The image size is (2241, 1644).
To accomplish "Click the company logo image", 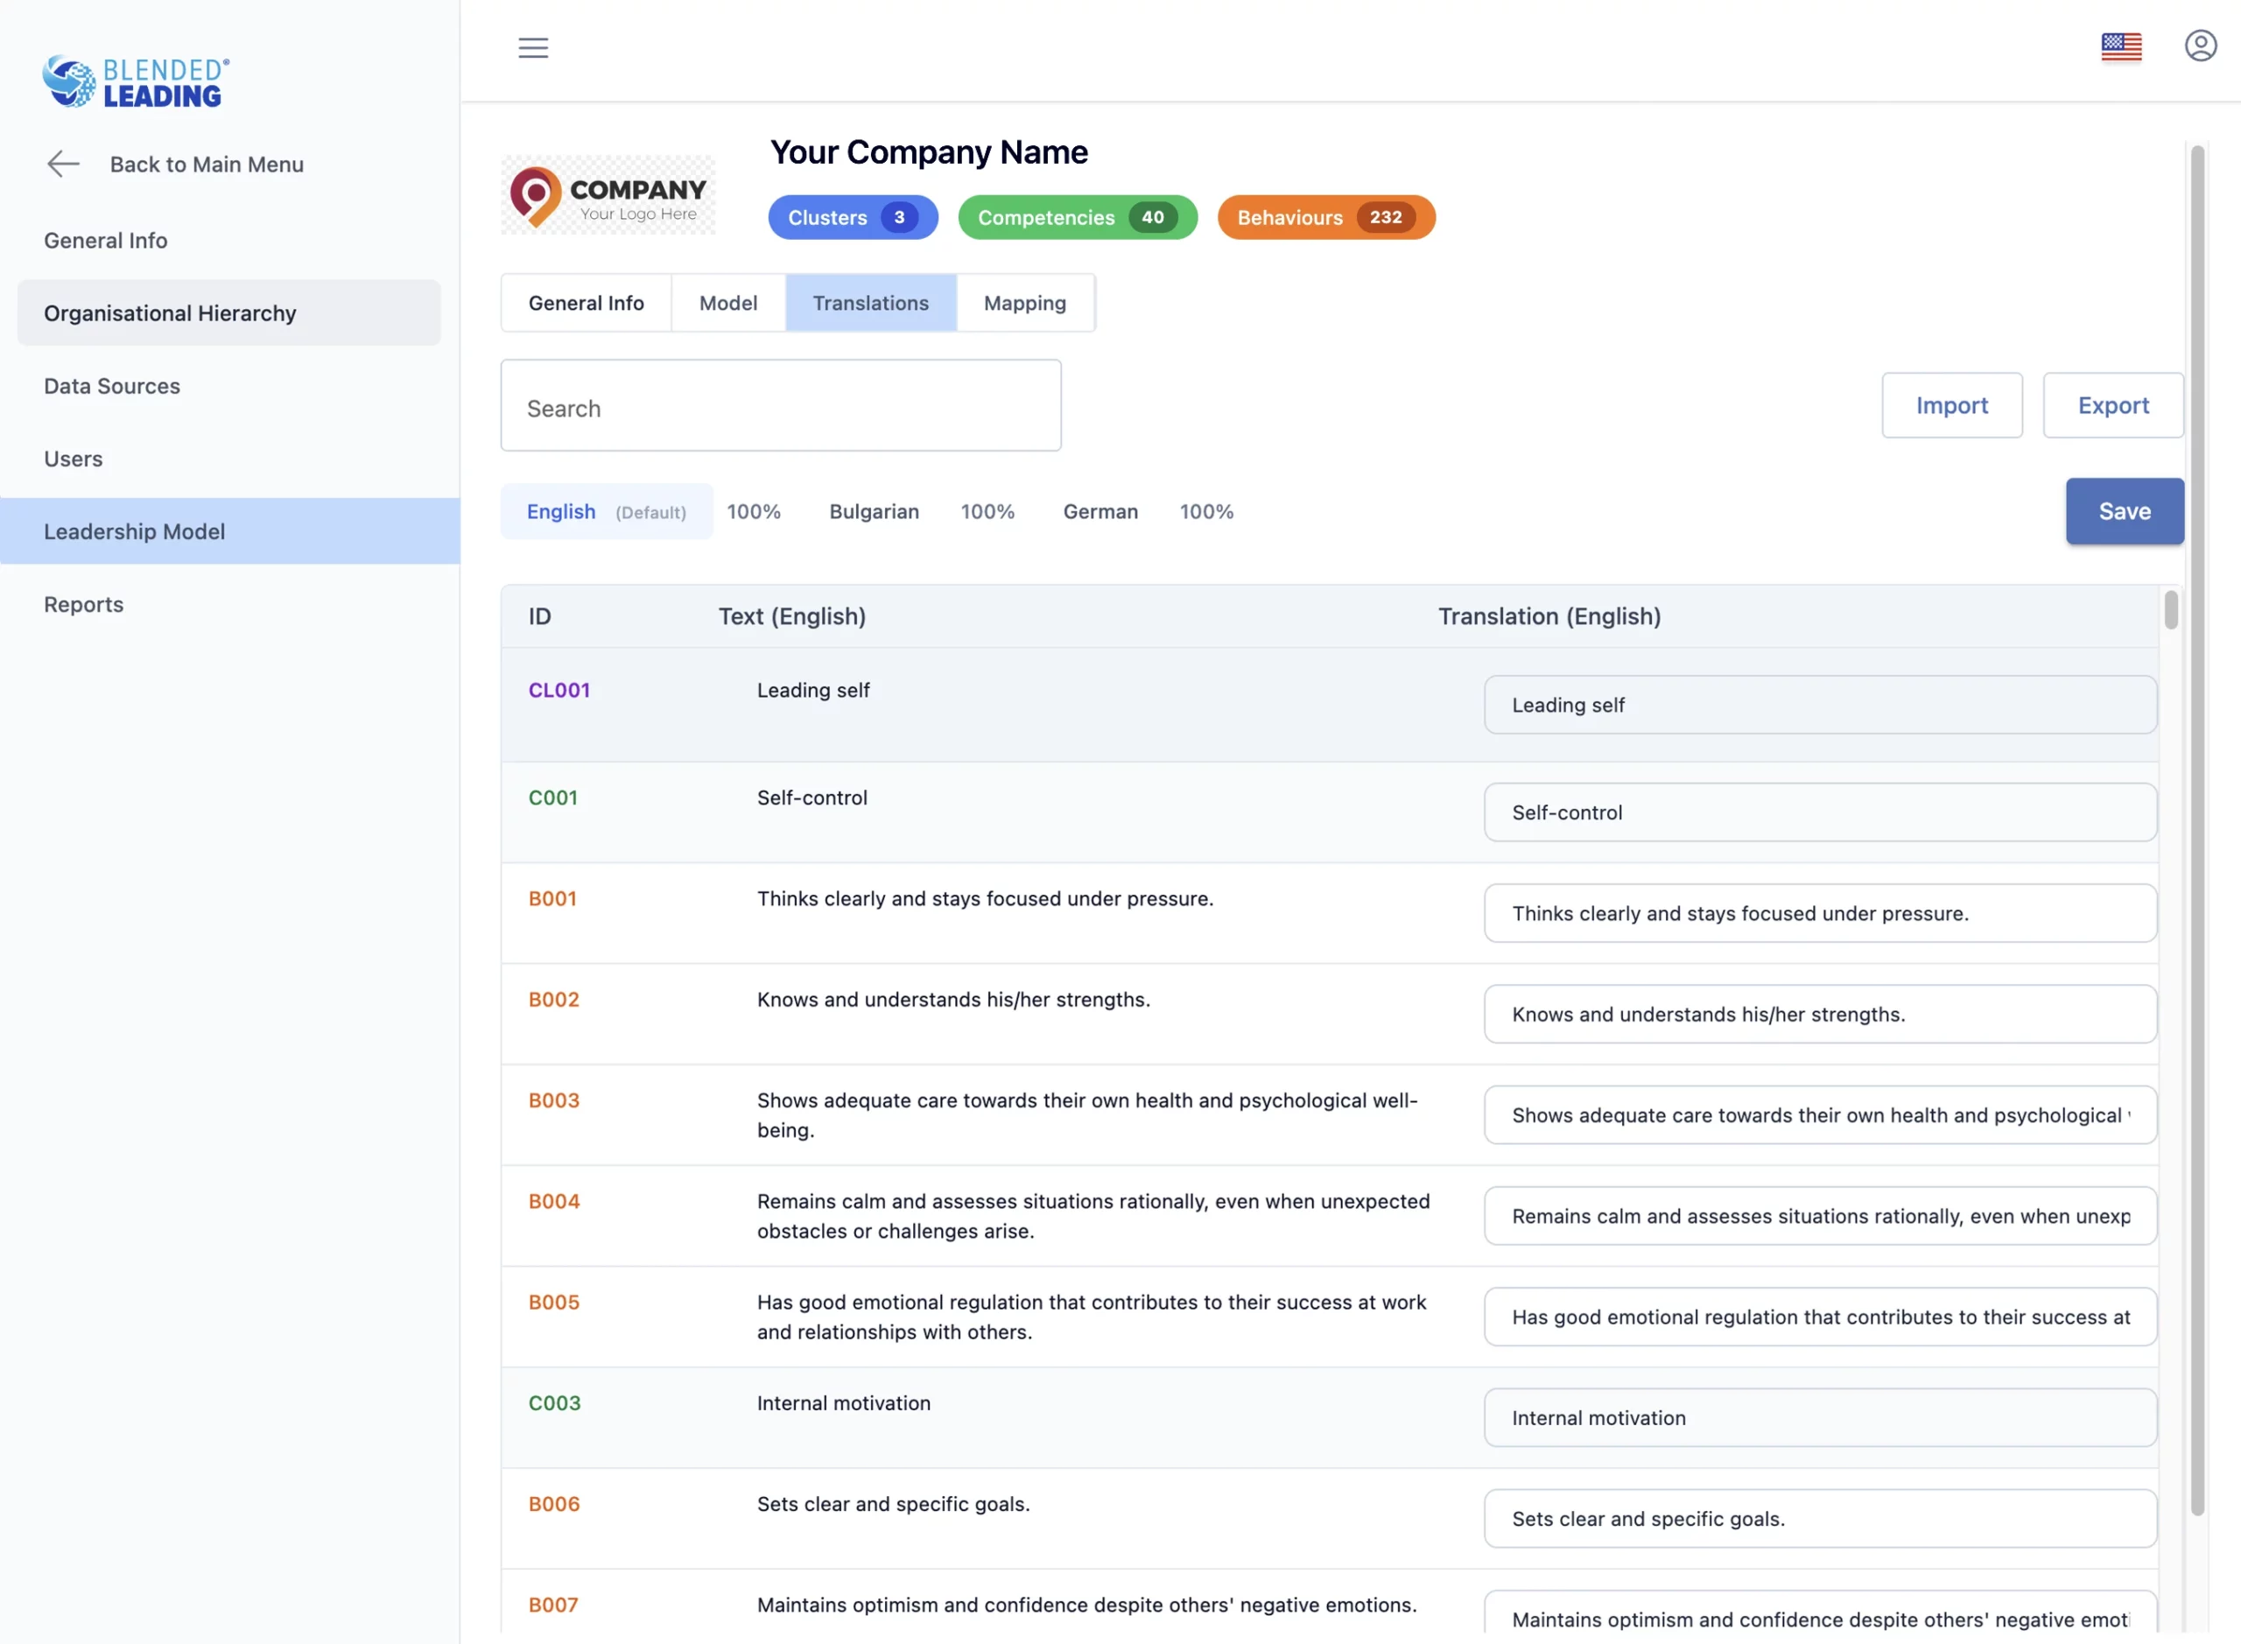I will (x=607, y=195).
